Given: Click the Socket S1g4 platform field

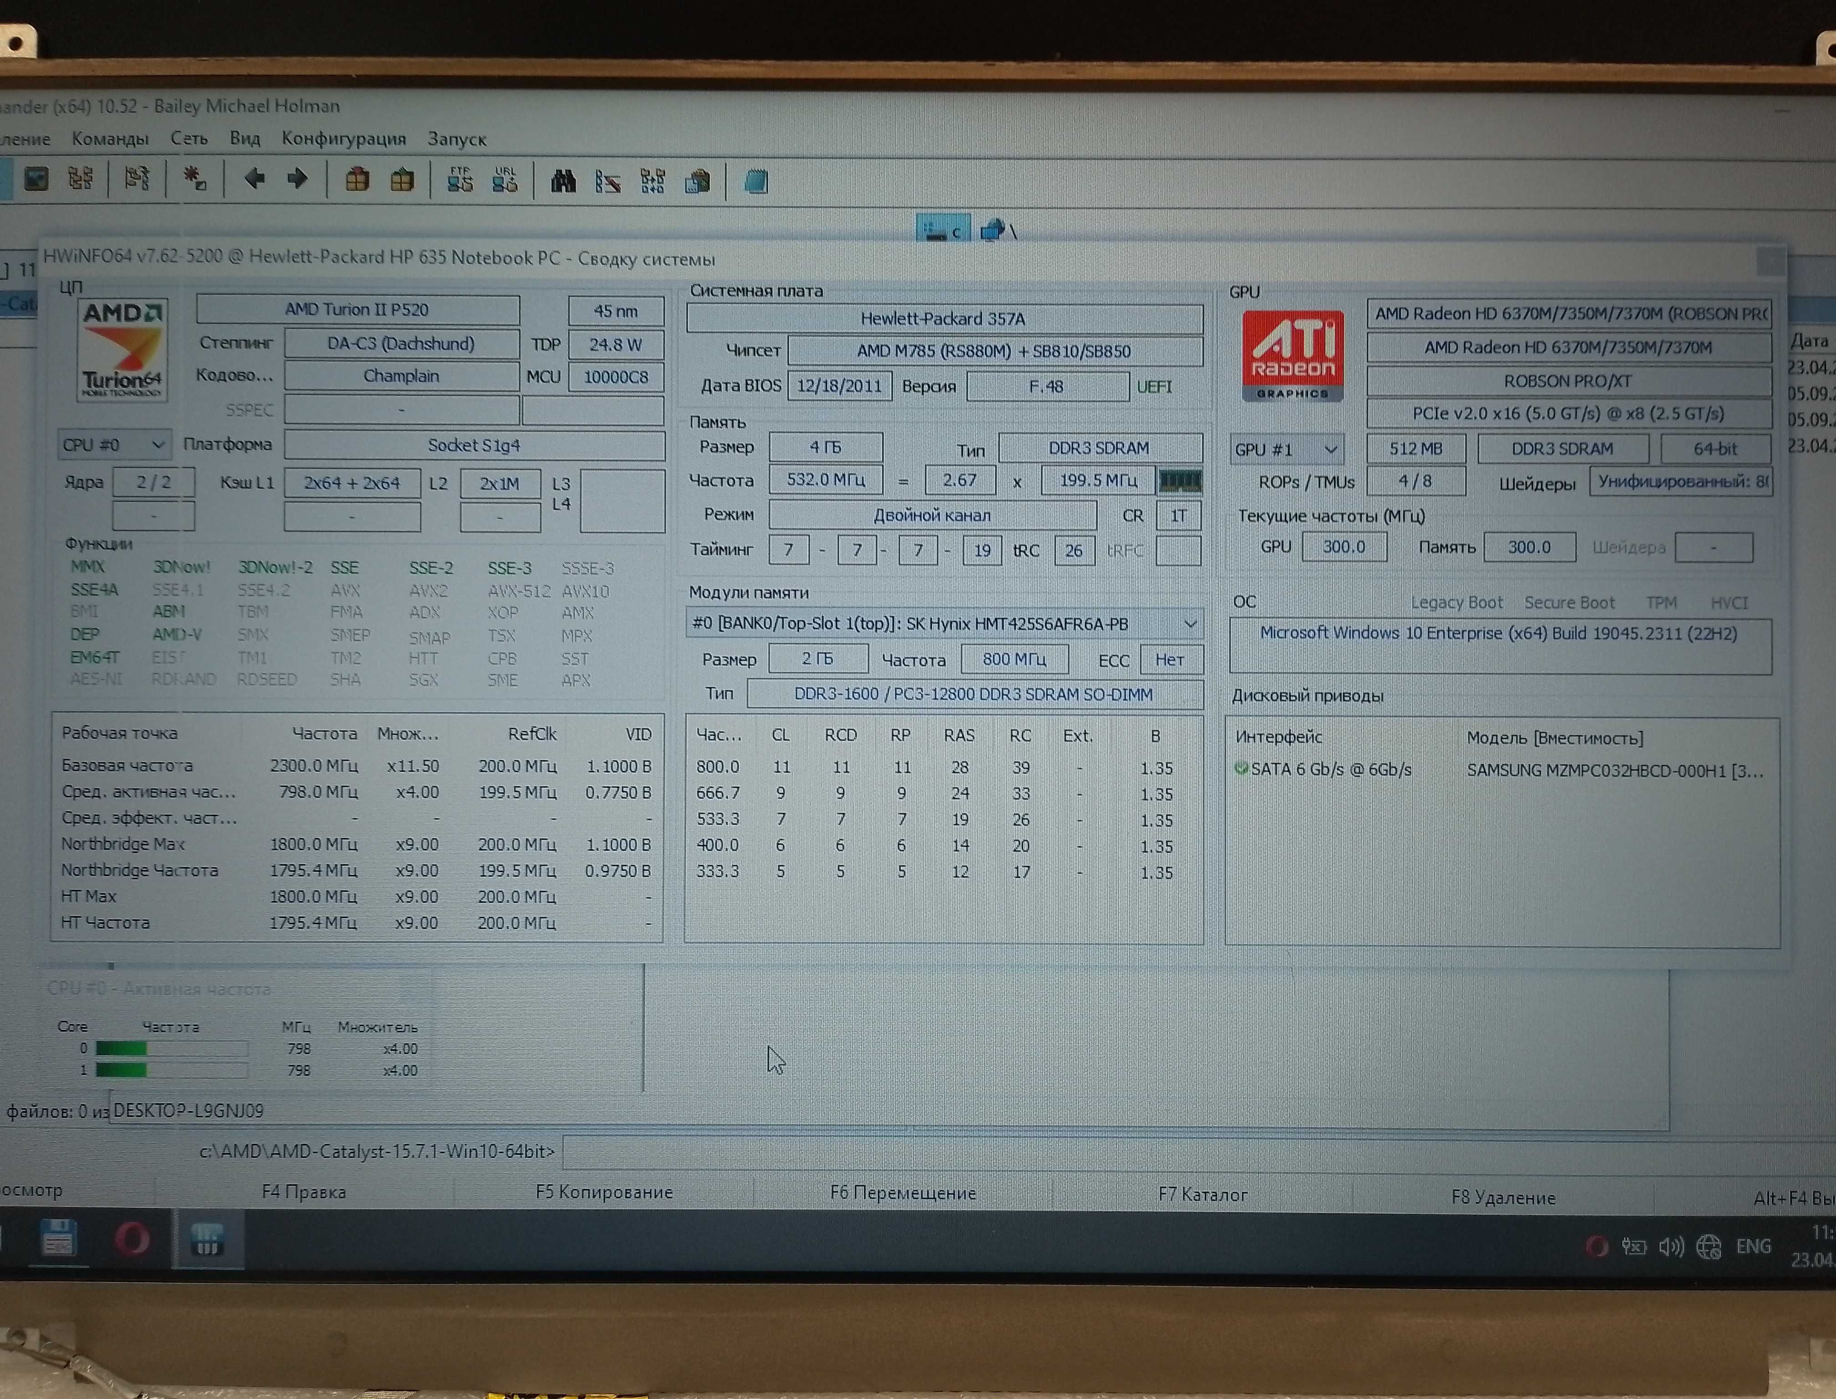Looking at the screenshot, I should (474, 445).
